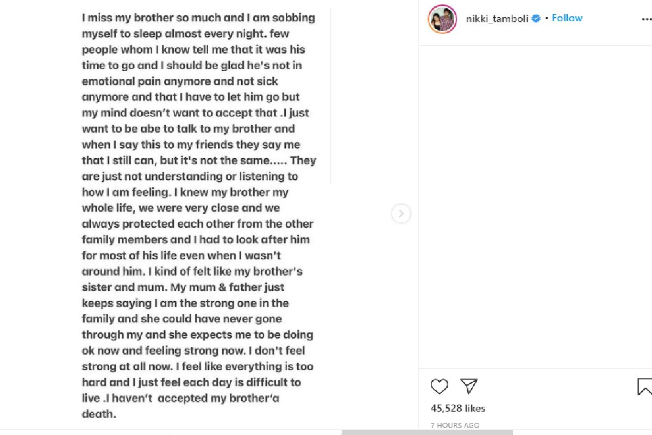Like the post with the heart icon

pos(439,387)
